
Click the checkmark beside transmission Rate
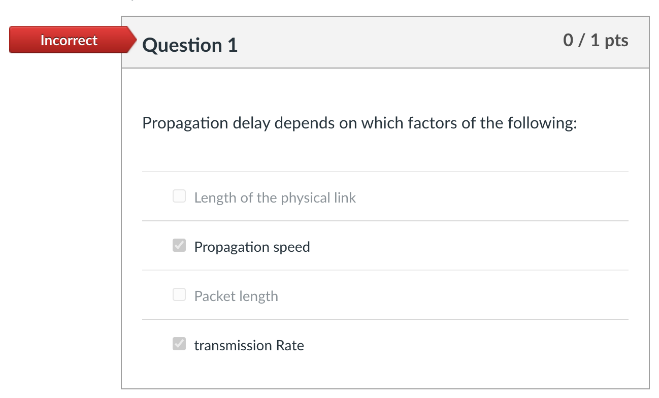(x=179, y=344)
